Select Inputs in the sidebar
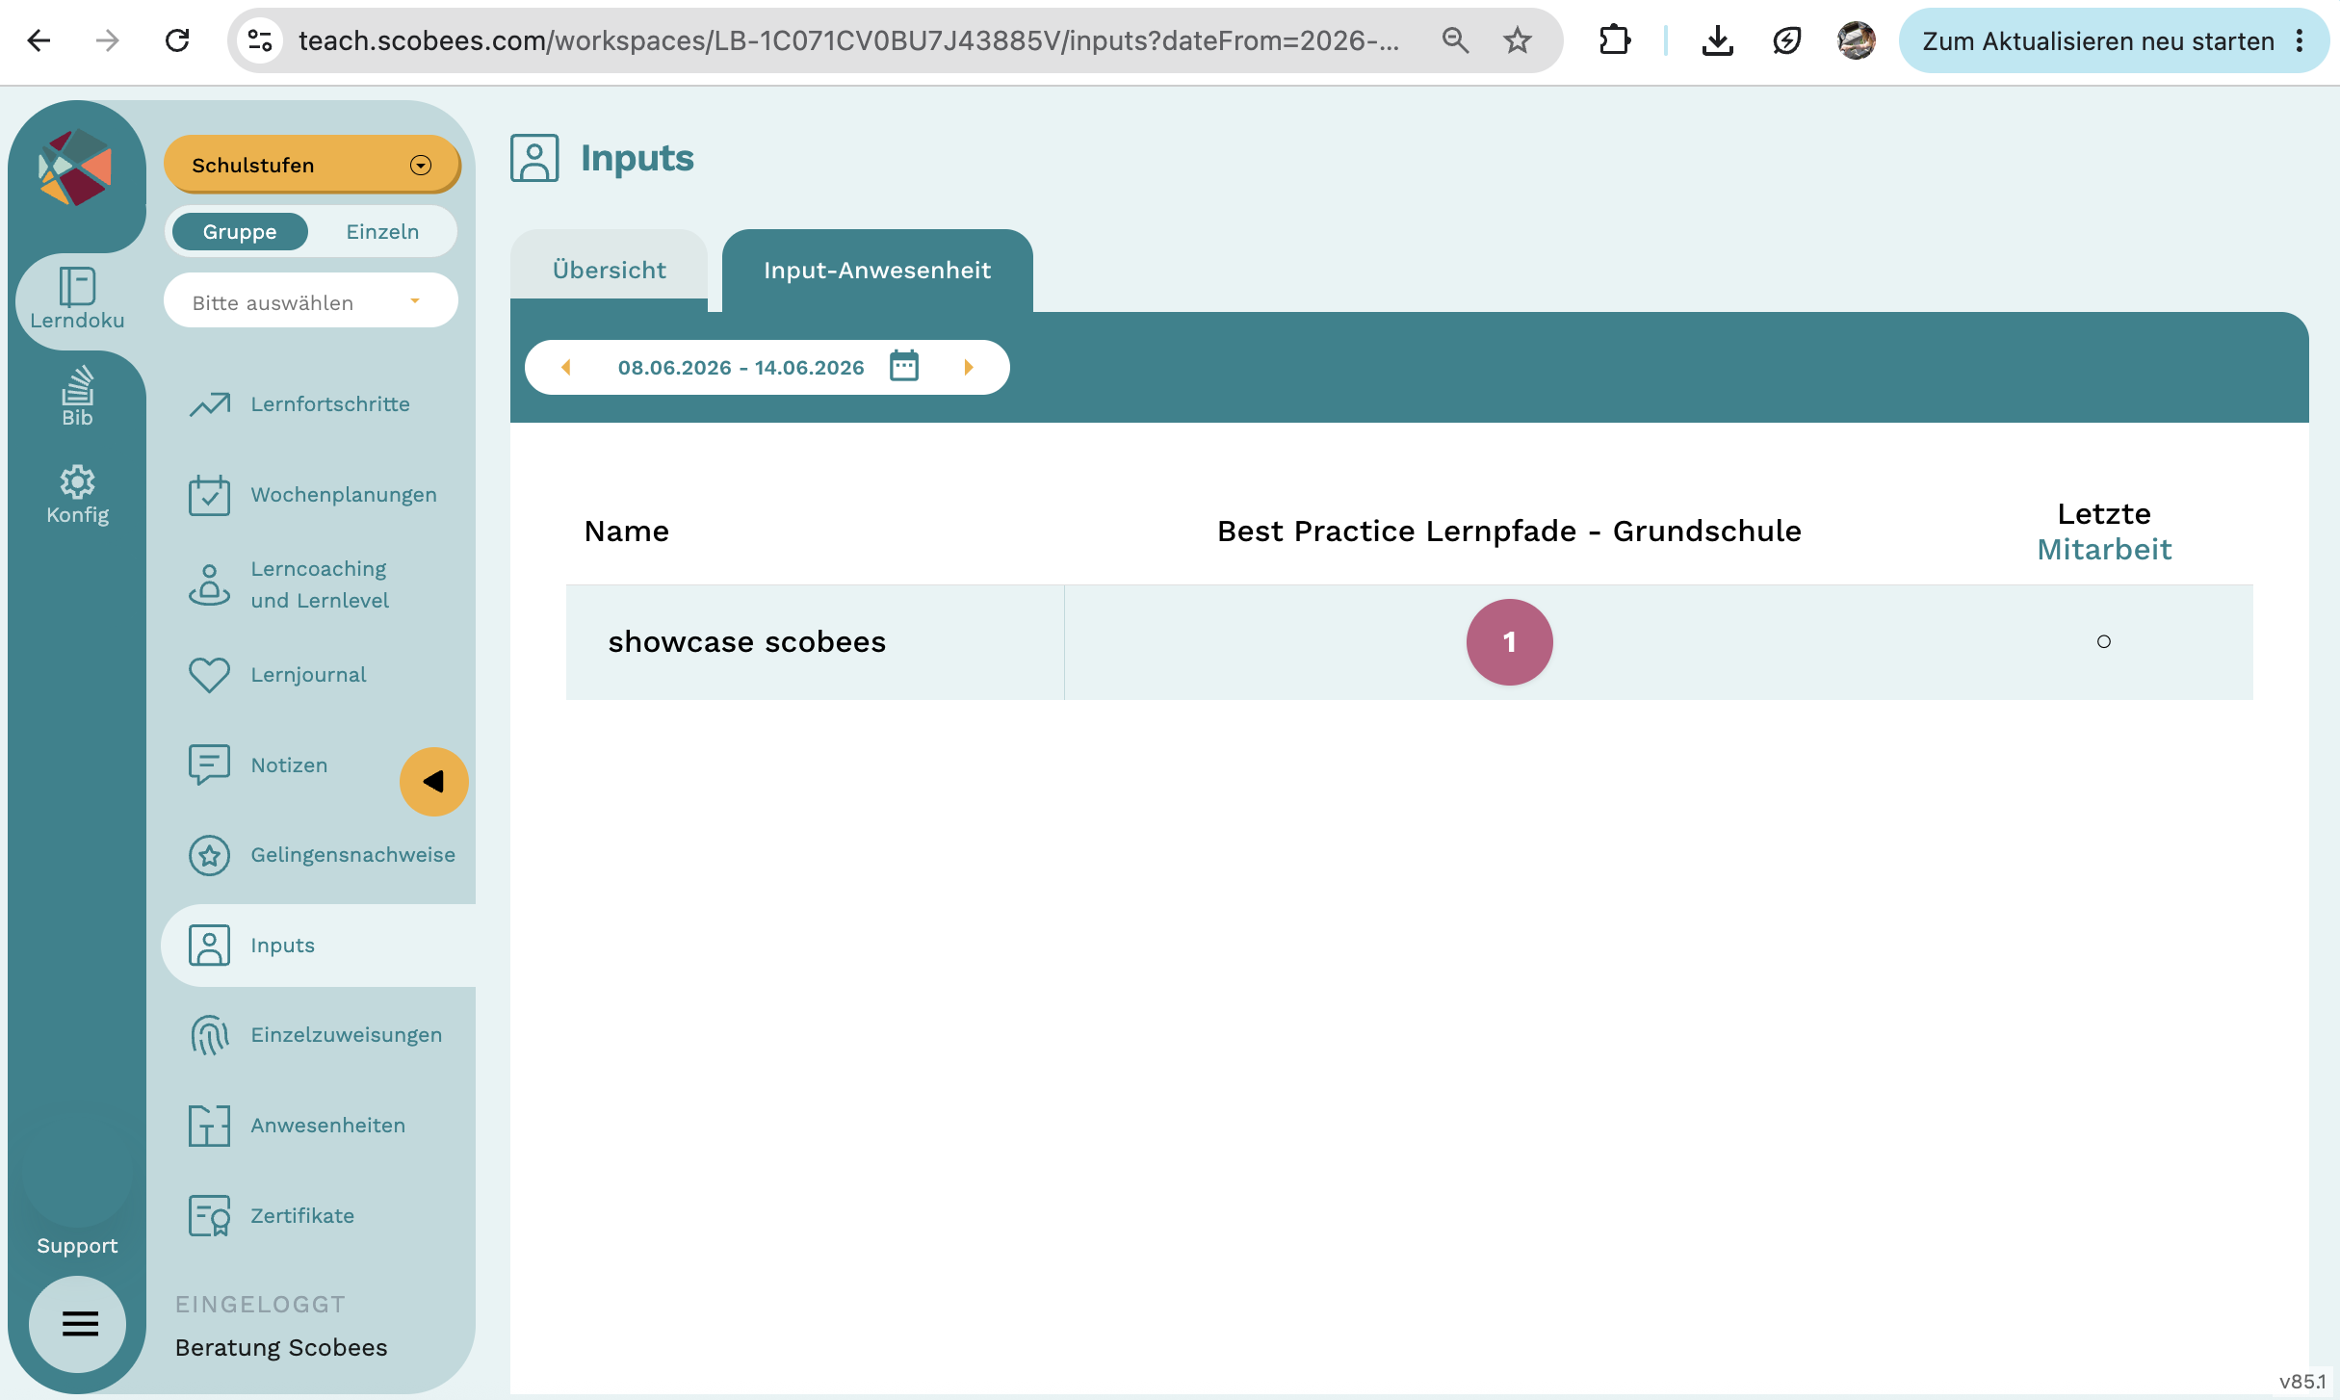 [x=318, y=946]
